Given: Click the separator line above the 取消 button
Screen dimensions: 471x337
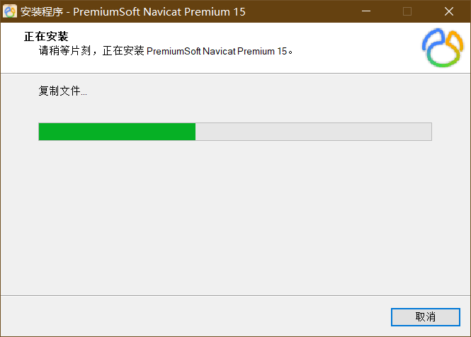Looking at the screenshot, I should 235,295.
